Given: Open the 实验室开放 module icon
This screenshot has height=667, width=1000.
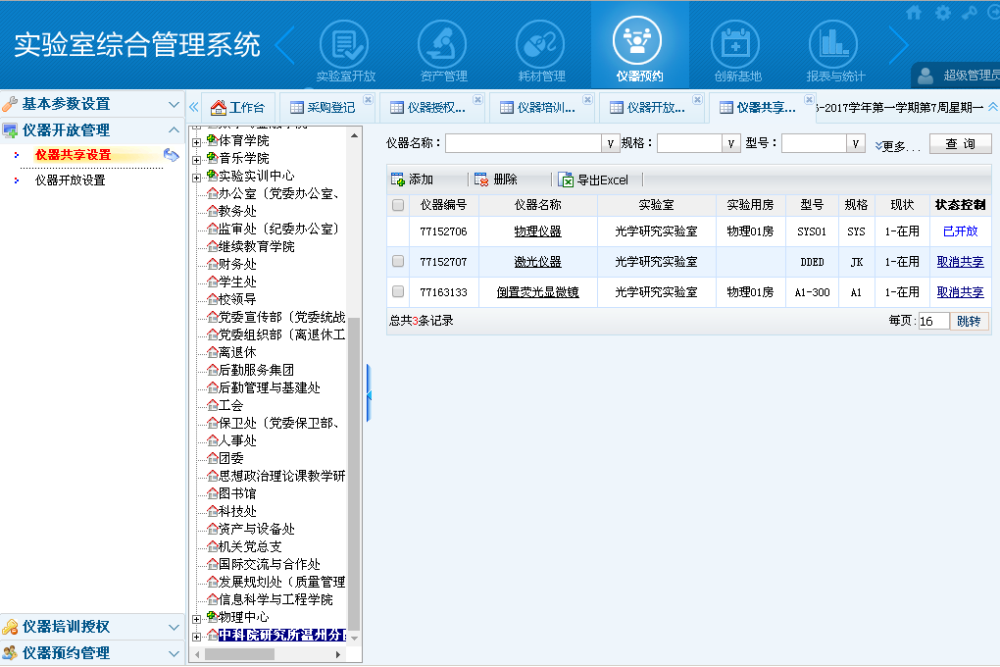Looking at the screenshot, I should pos(344,45).
